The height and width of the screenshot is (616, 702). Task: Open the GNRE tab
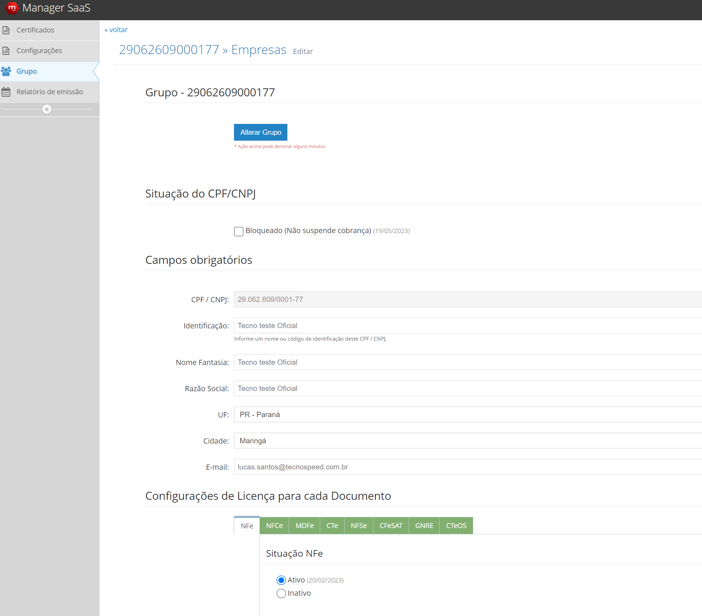click(424, 525)
